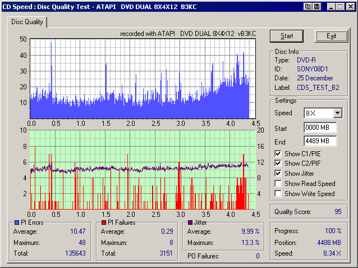Image resolution: width=358 pixels, height=268 pixels.
Task: Click the floppy disk save icon
Action: point(317,6)
